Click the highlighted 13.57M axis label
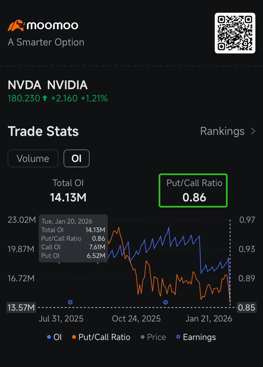Image resolution: width=263 pixels, height=367 pixels. click(22, 308)
